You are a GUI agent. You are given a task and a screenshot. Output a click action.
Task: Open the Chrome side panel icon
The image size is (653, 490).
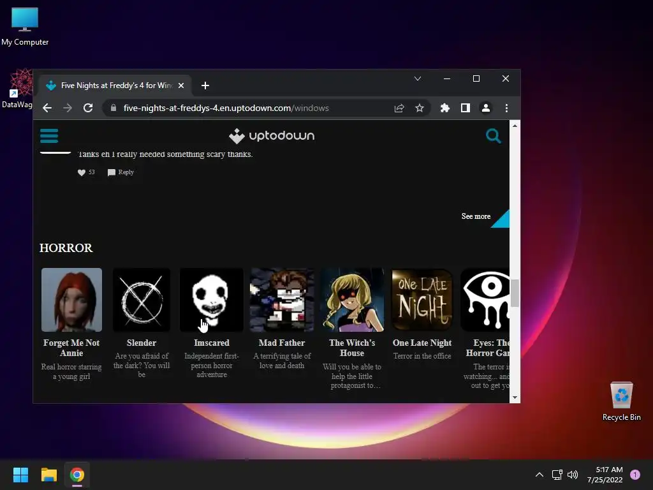(x=465, y=108)
